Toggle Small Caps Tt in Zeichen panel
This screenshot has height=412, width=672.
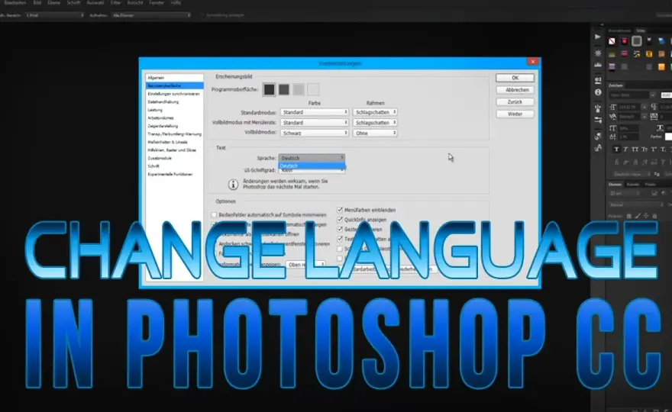pos(645,150)
